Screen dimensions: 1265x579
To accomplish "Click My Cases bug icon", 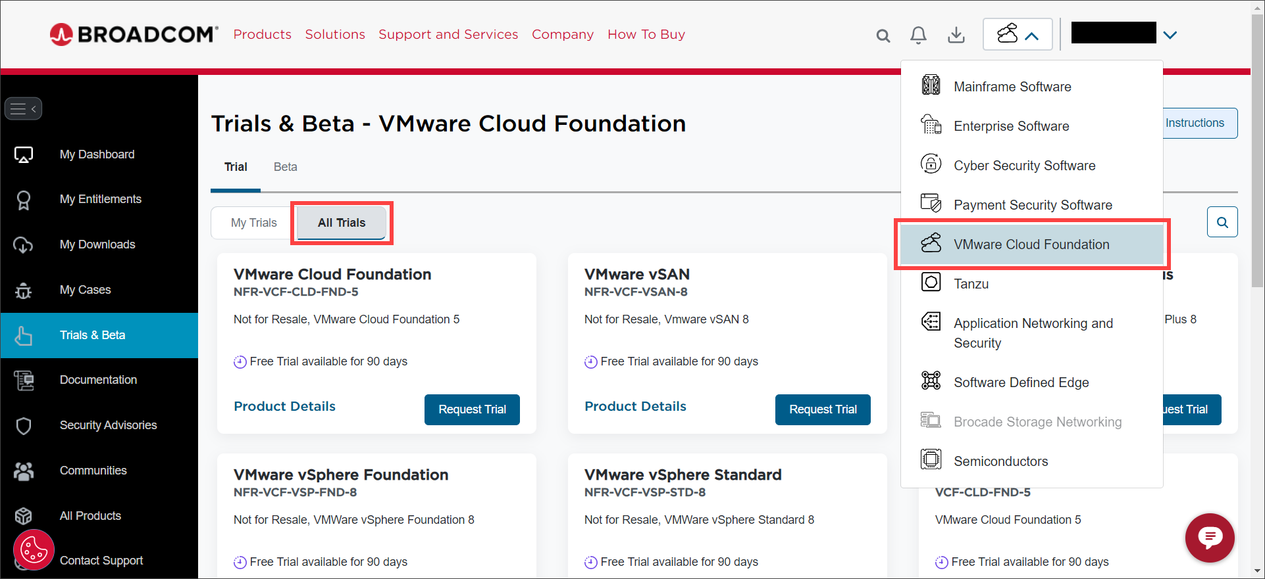I will 23,290.
